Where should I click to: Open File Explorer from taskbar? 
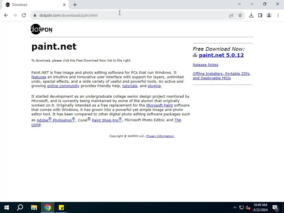(34, 207)
